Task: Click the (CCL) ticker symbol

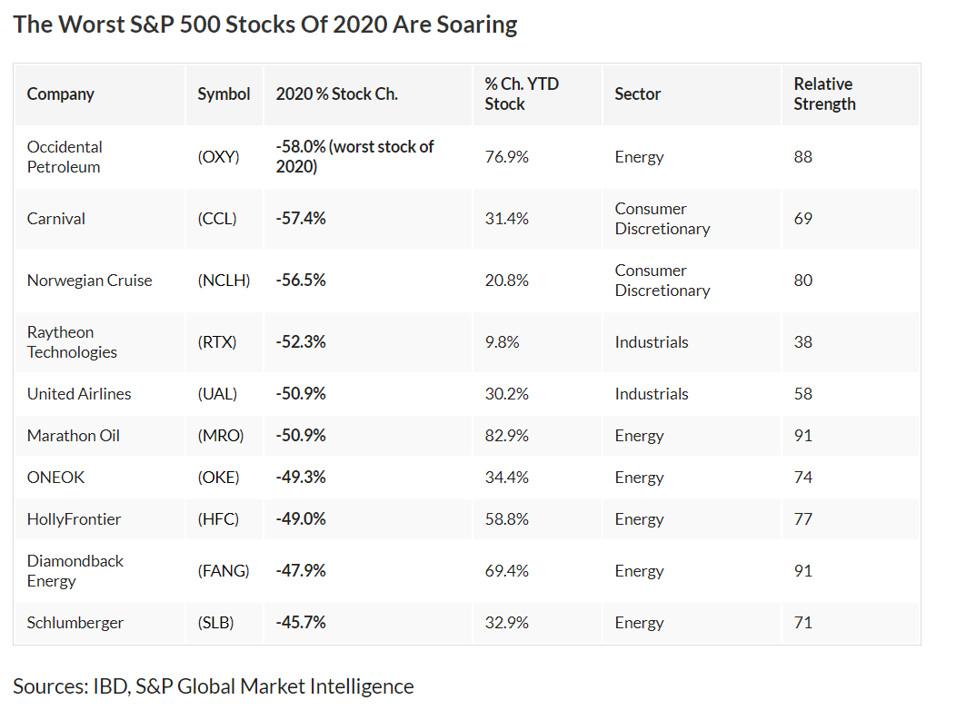Action: click(x=217, y=219)
